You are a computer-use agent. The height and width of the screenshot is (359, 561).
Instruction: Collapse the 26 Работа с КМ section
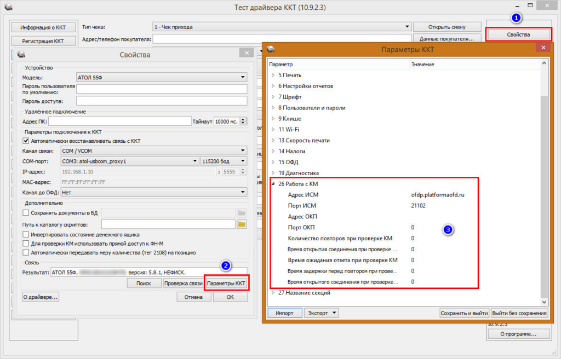coord(273,183)
